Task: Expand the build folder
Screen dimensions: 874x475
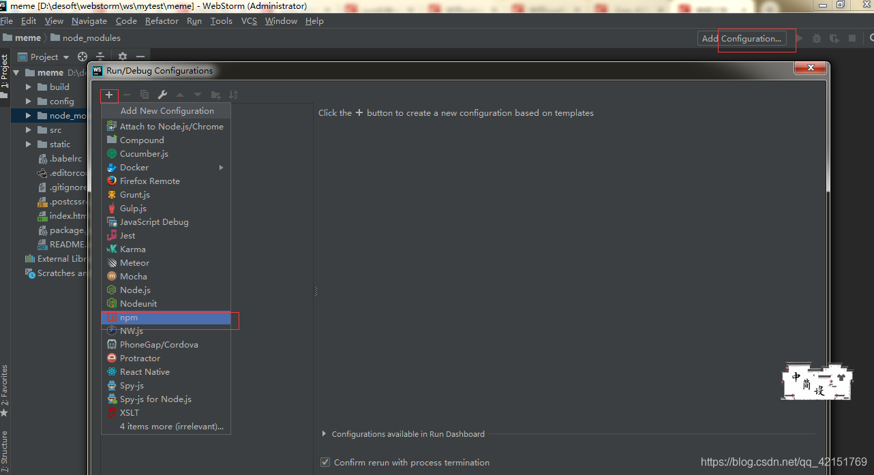Action: click(28, 87)
